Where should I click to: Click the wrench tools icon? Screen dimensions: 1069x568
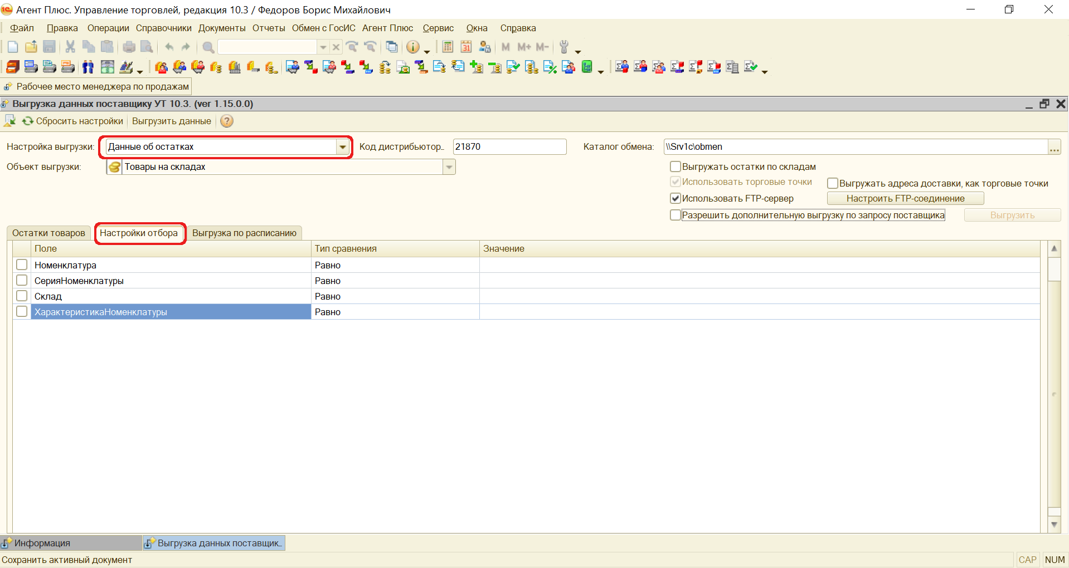tap(564, 47)
